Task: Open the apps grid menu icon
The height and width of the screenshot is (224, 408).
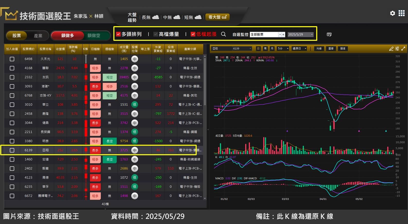Action: (x=402, y=13)
